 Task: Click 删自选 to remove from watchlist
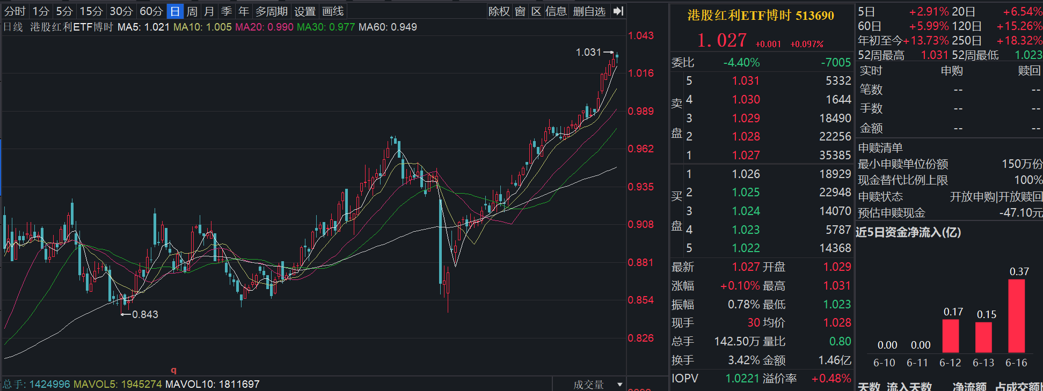tap(589, 11)
